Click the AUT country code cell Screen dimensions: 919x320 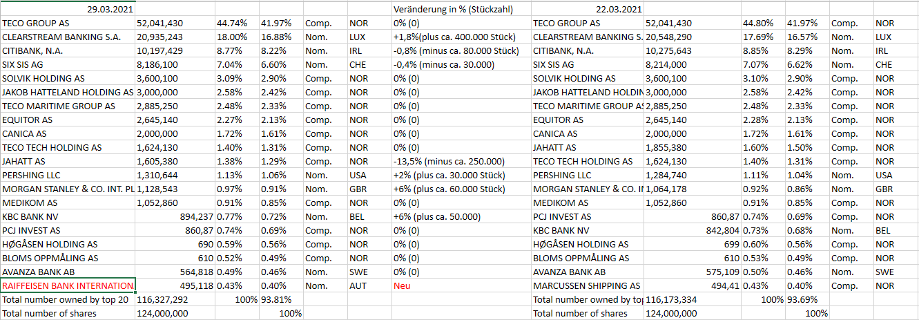(358, 285)
